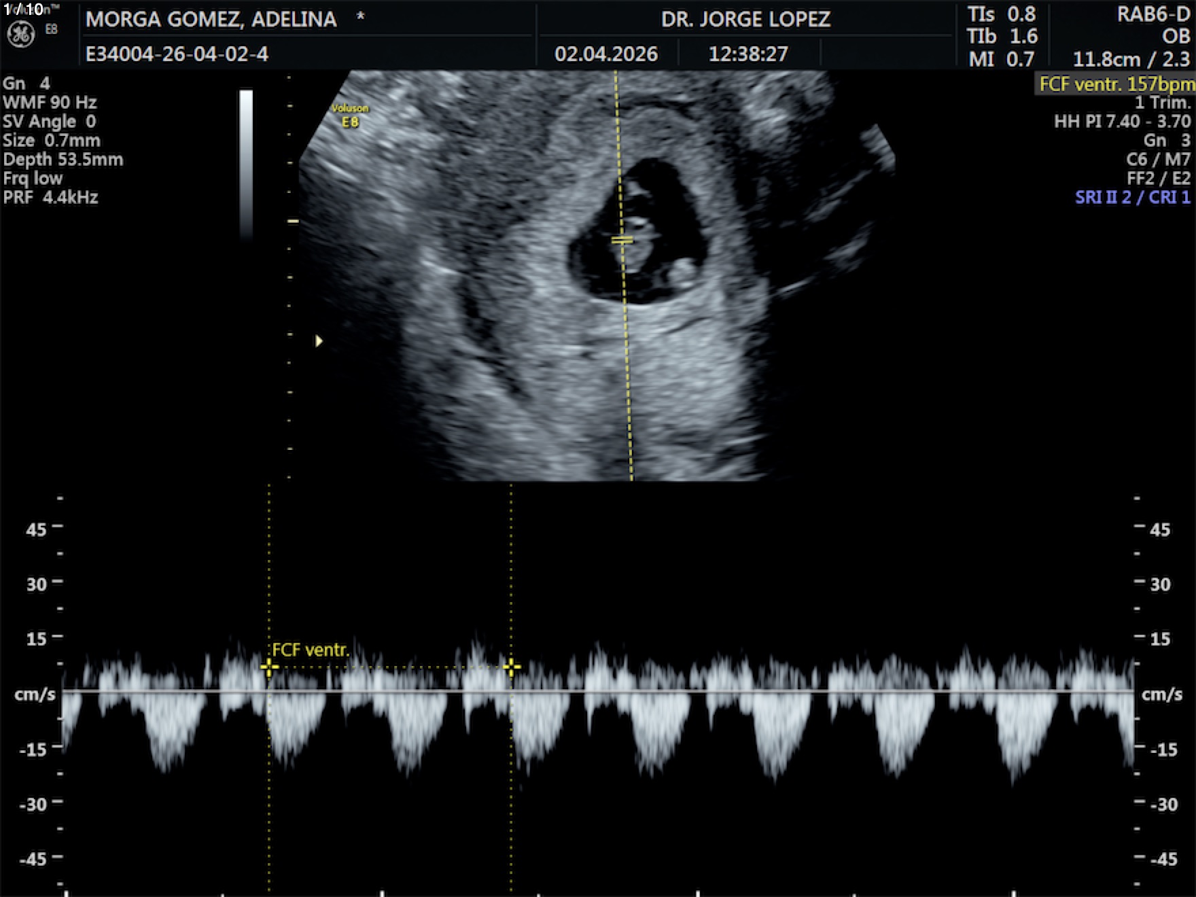This screenshot has width=1196, height=897.
Task: Click the OB application label
Action: point(1176,37)
